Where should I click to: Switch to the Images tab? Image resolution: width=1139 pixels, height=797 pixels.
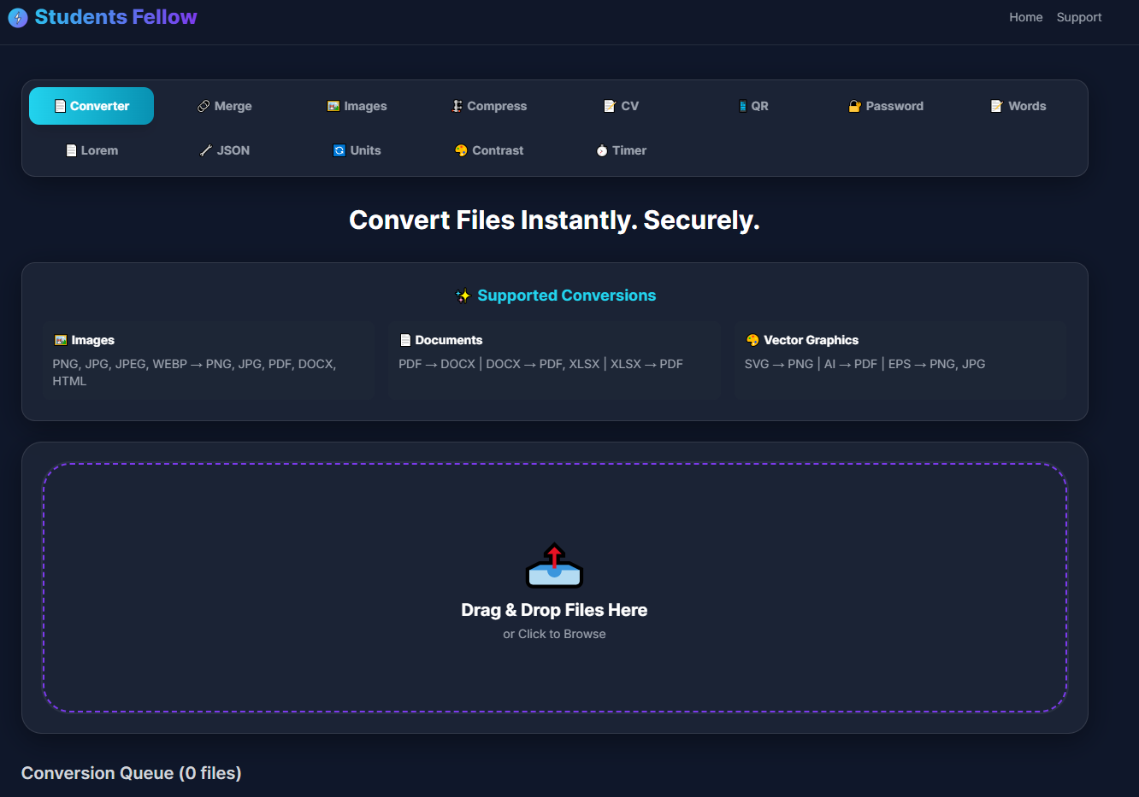click(357, 106)
